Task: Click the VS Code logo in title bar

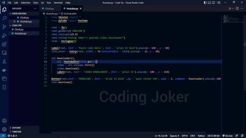Action: pyautogui.click(x=3, y=3)
